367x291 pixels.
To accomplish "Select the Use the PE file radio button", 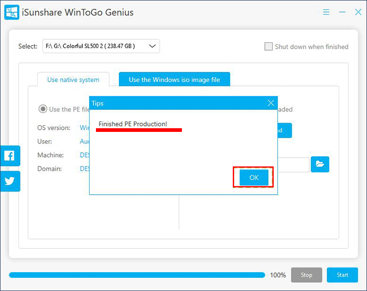I will pyautogui.click(x=42, y=109).
